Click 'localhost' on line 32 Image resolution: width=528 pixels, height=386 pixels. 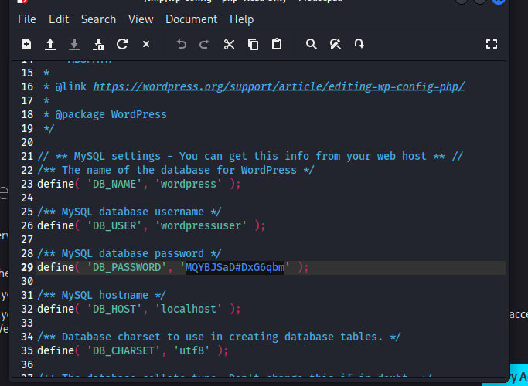pos(189,310)
